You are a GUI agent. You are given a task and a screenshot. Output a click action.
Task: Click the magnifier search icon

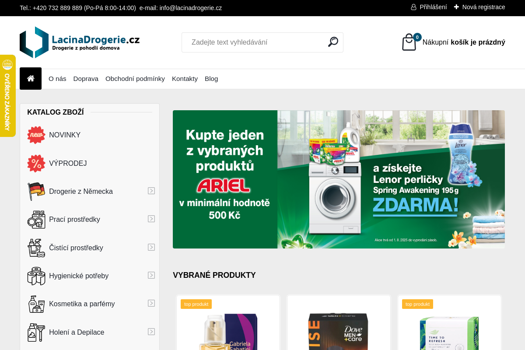coord(333,42)
